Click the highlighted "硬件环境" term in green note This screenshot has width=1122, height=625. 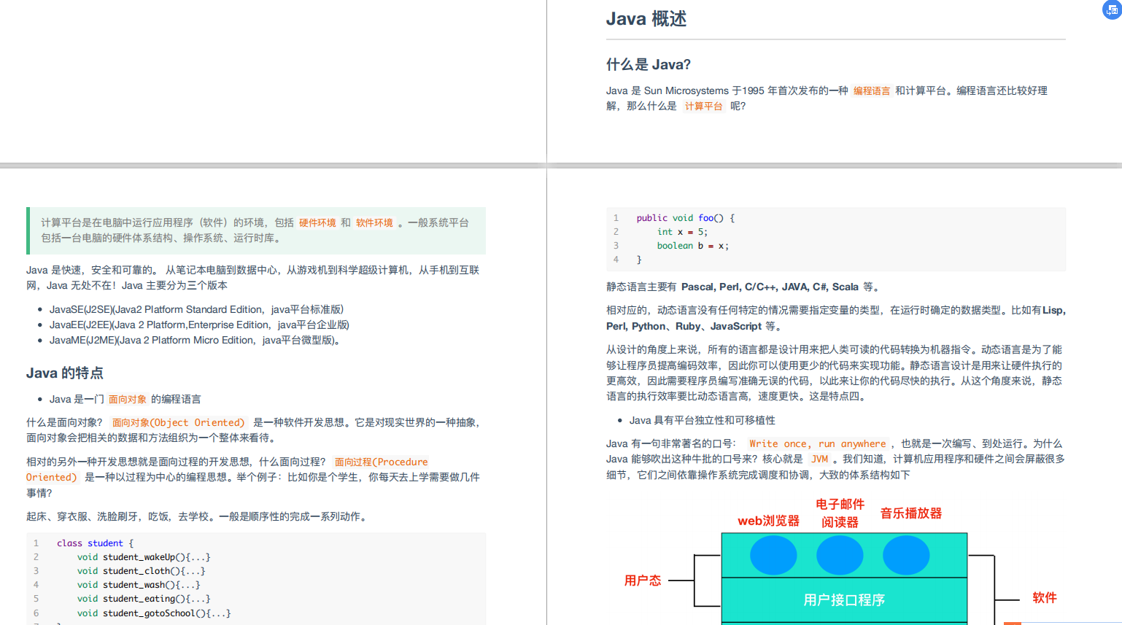coord(317,222)
